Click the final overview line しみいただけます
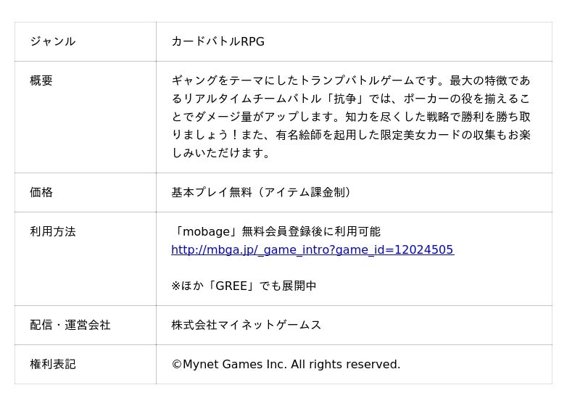Viewport: 580px width, 406px height. (x=221, y=153)
